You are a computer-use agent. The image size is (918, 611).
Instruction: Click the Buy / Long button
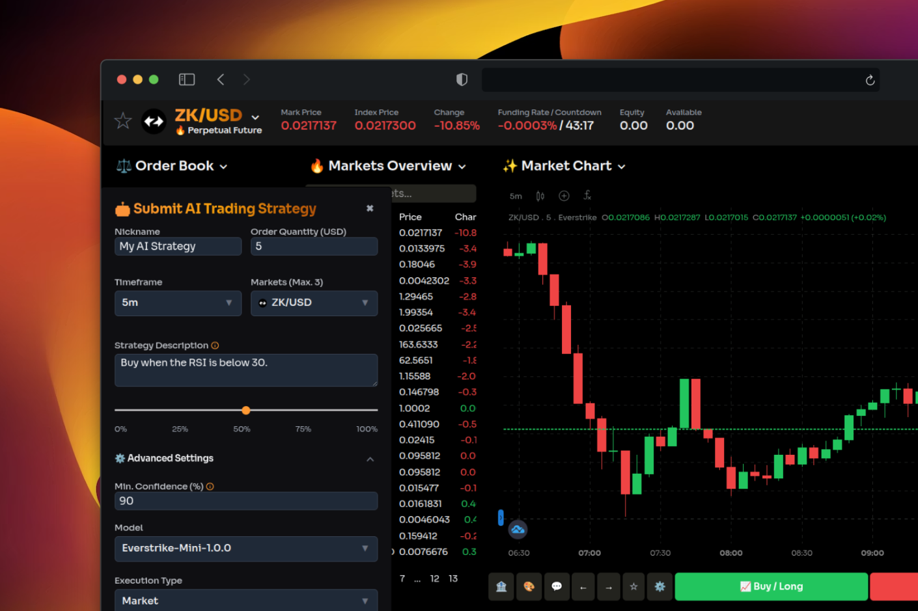pos(771,586)
